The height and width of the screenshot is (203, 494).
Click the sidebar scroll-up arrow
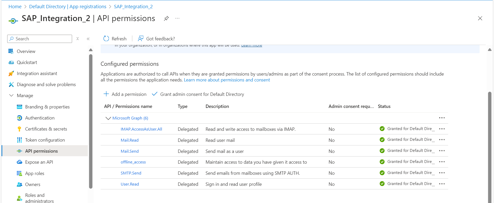91,50
